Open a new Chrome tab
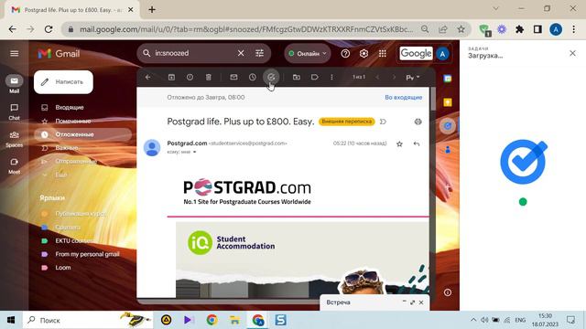The width and height of the screenshot is (586, 329). pos(152,10)
